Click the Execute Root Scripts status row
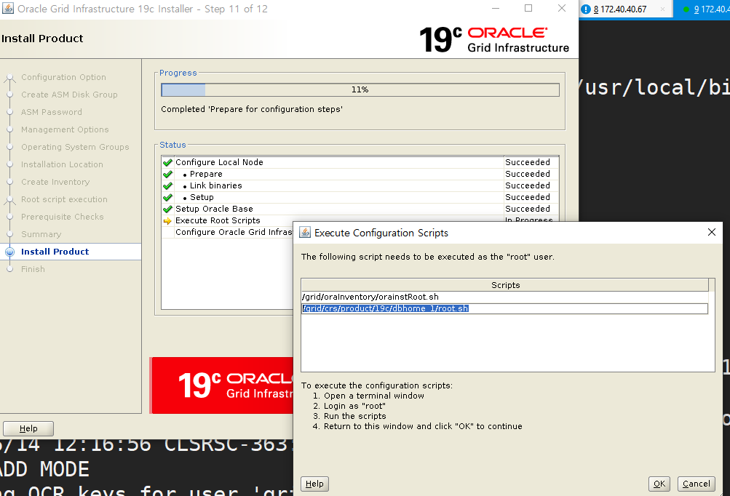This screenshot has height=496, width=730. pos(360,220)
